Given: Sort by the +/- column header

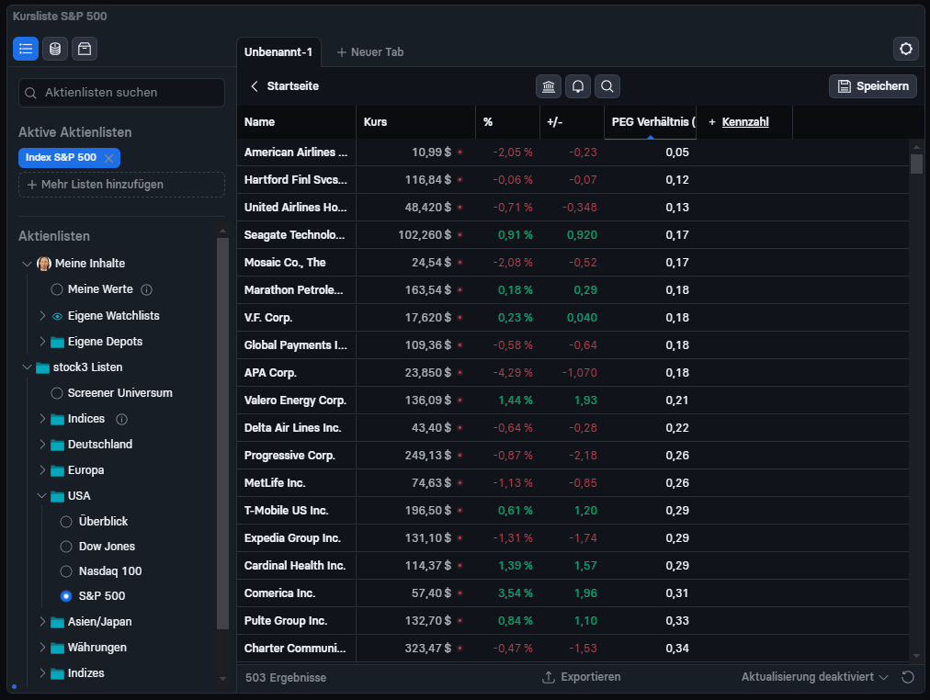Looking at the screenshot, I should [572, 122].
